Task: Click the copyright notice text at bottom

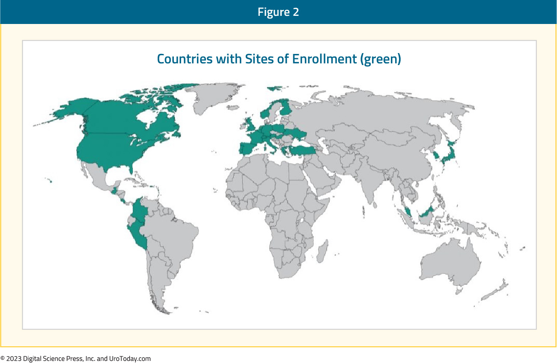Action: 76,359
